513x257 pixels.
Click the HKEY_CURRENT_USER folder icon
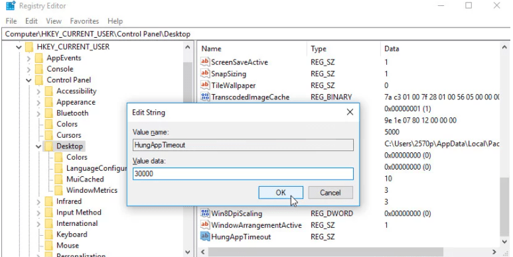click(29, 47)
